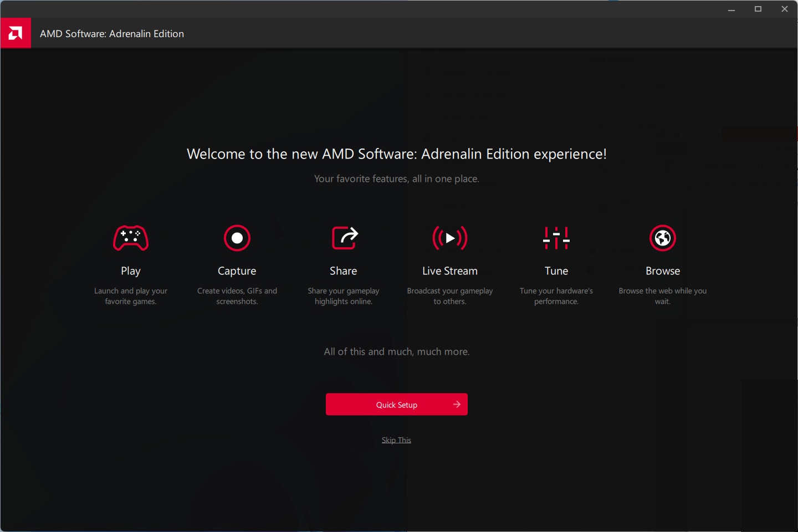Image resolution: width=798 pixels, height=532 pixels.
Task: Click 'Browse the web while you wait.' text
Action: pyautogui.click(x=663, y=296)
